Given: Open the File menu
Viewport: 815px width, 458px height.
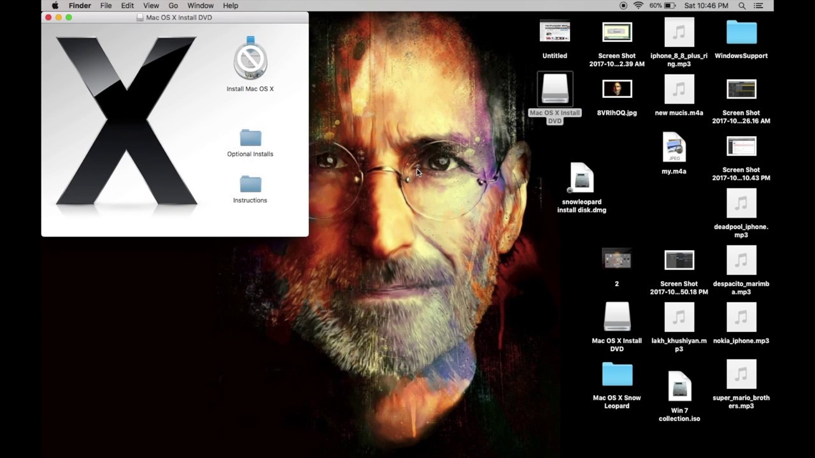Looking at the screenshot, I should [x=106, y=6].
